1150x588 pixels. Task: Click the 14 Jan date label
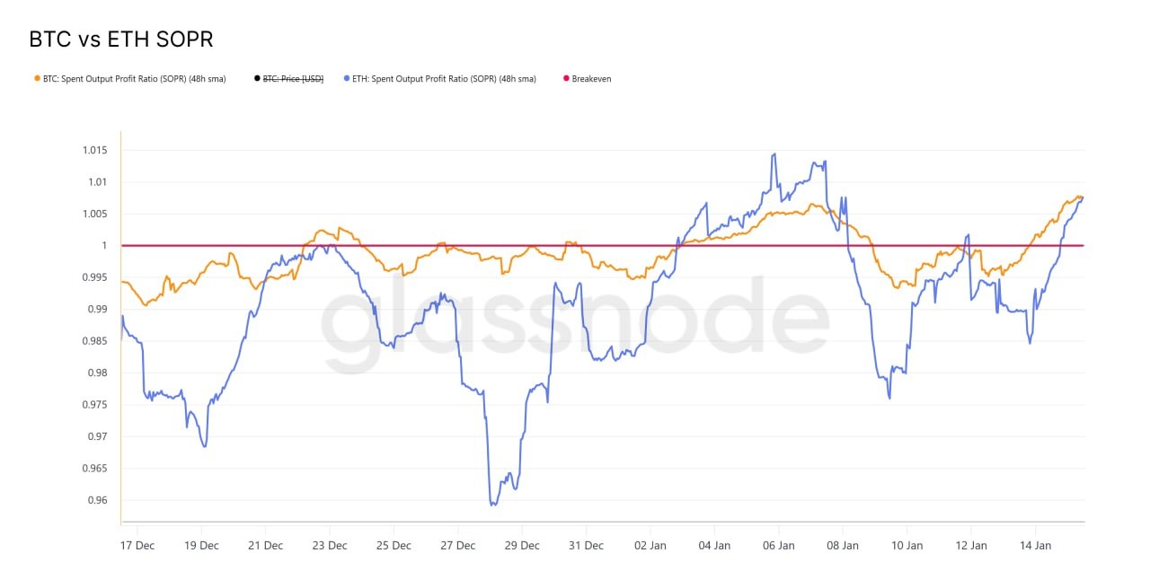1036,545
